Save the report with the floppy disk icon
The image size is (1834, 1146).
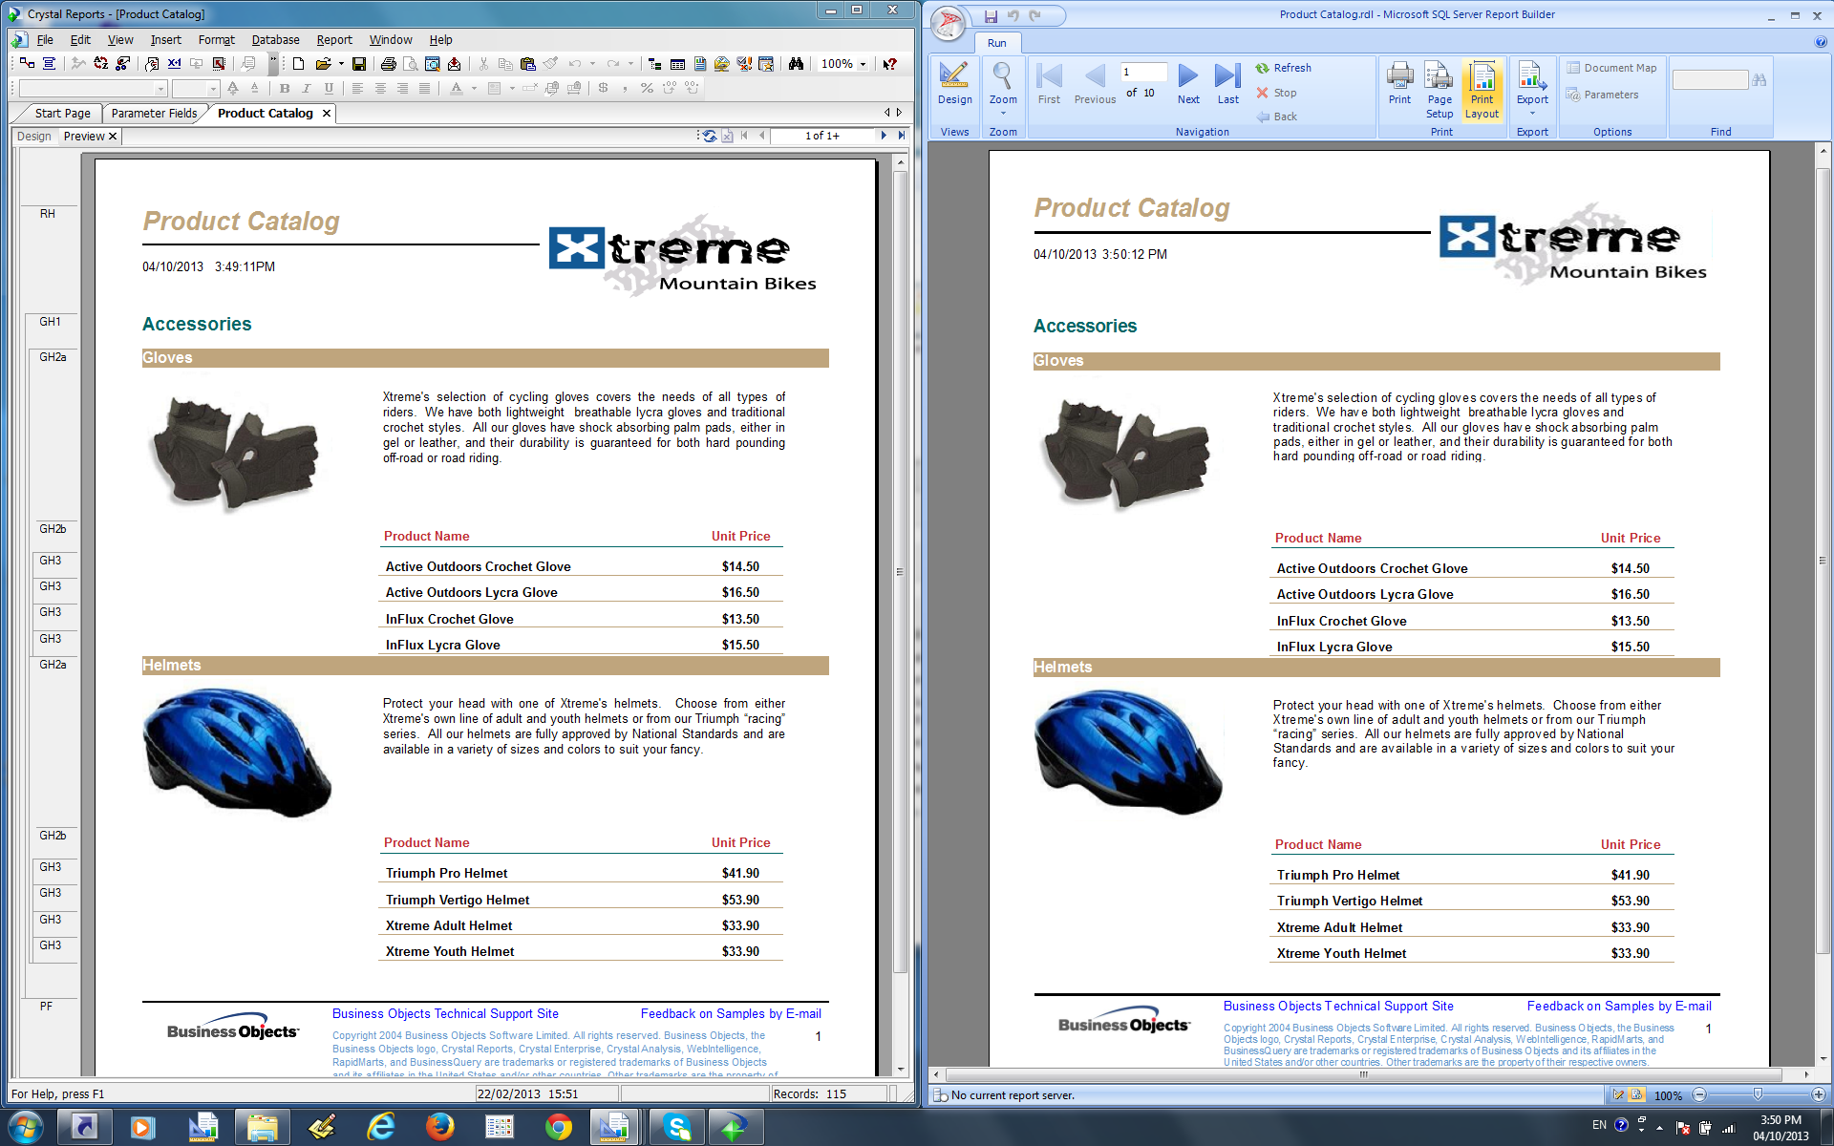(359, 64)
